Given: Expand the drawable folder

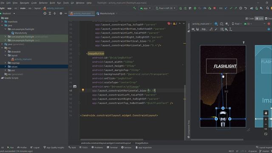Looking at the screenshot, I should tap(6, 52).
